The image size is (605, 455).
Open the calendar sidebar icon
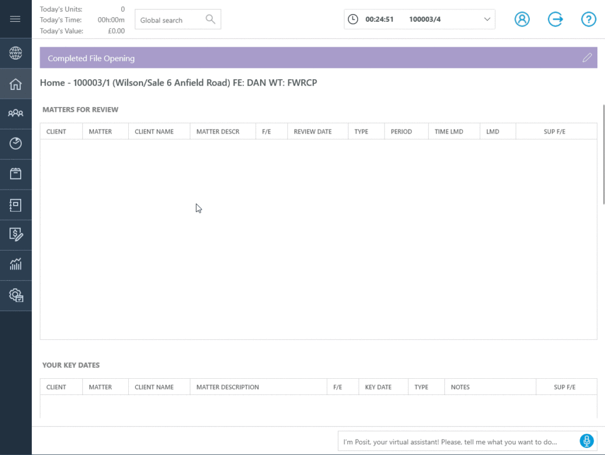point(15,174)
